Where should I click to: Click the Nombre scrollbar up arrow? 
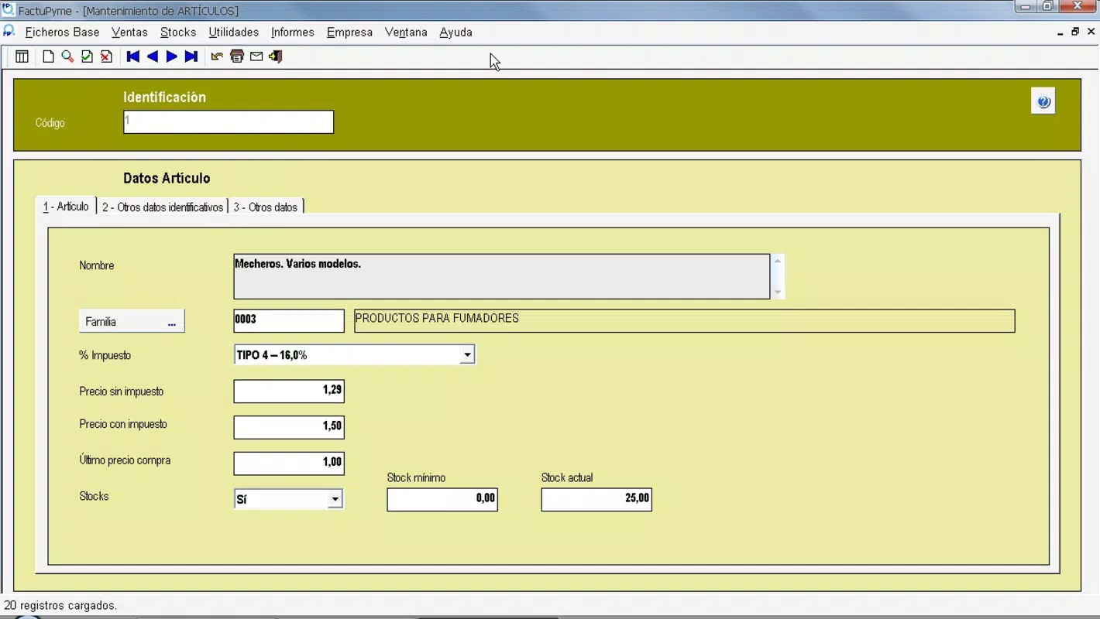pyautogui.click(x=778, y=261)
